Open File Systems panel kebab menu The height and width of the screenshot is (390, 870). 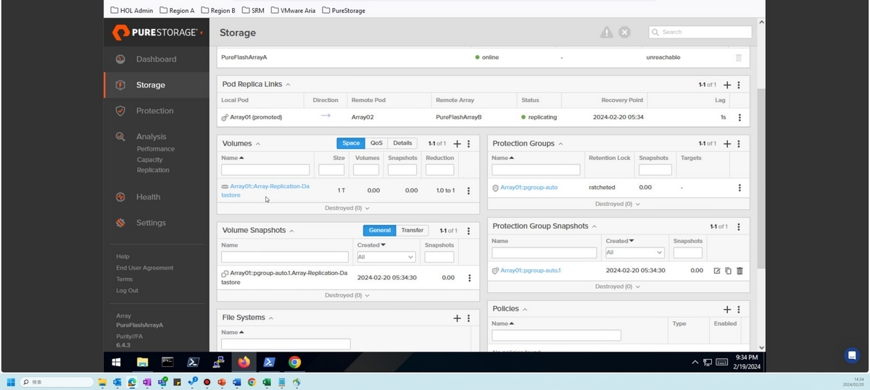(468, 318)
